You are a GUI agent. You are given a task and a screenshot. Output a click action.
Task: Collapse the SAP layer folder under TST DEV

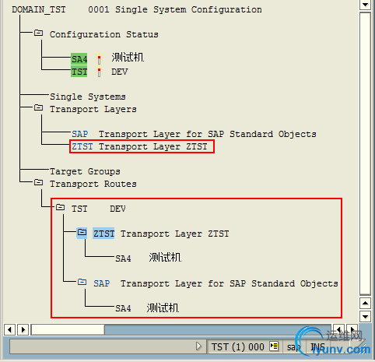(82, 282)
